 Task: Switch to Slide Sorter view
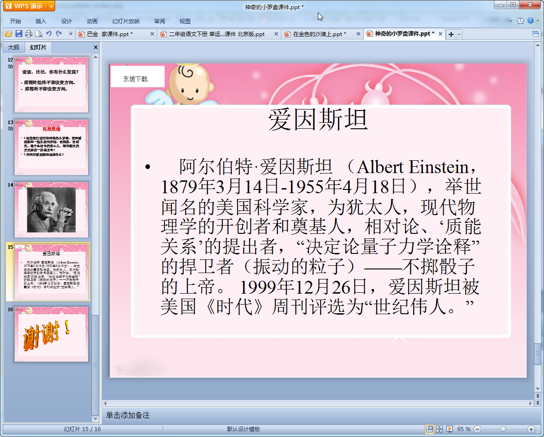(440, 429)
